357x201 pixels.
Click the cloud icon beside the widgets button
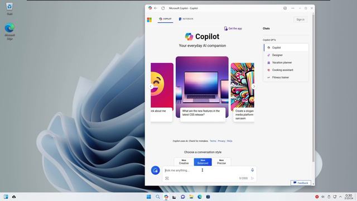click(14, 197)
